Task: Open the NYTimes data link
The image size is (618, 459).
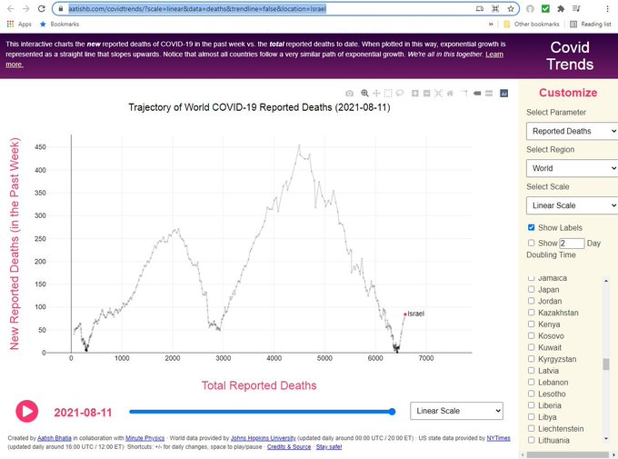Action: (498, 438)
